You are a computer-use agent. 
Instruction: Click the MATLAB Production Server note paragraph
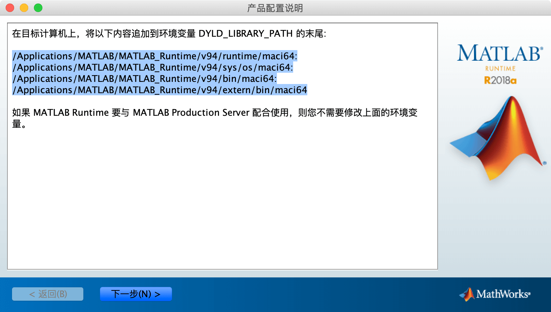point(215,118)
